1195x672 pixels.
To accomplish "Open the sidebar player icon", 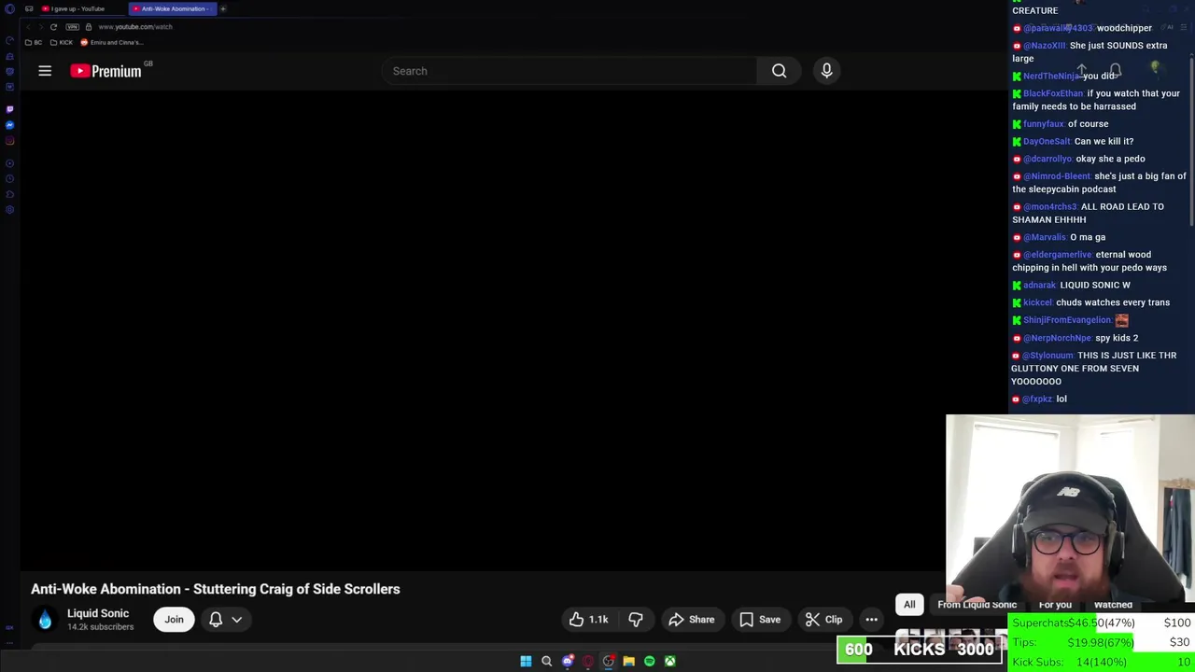I will pos(9,163).
